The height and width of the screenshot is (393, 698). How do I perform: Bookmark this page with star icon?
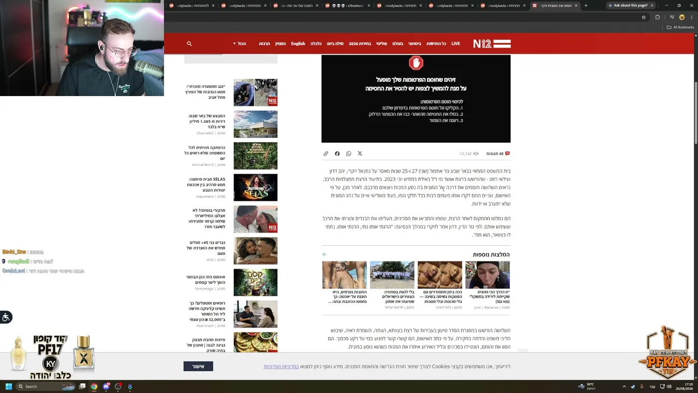643,17
